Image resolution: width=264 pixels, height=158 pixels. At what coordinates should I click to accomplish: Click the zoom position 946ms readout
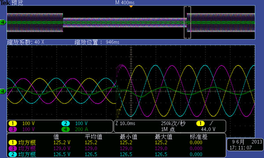click(97, 42)
